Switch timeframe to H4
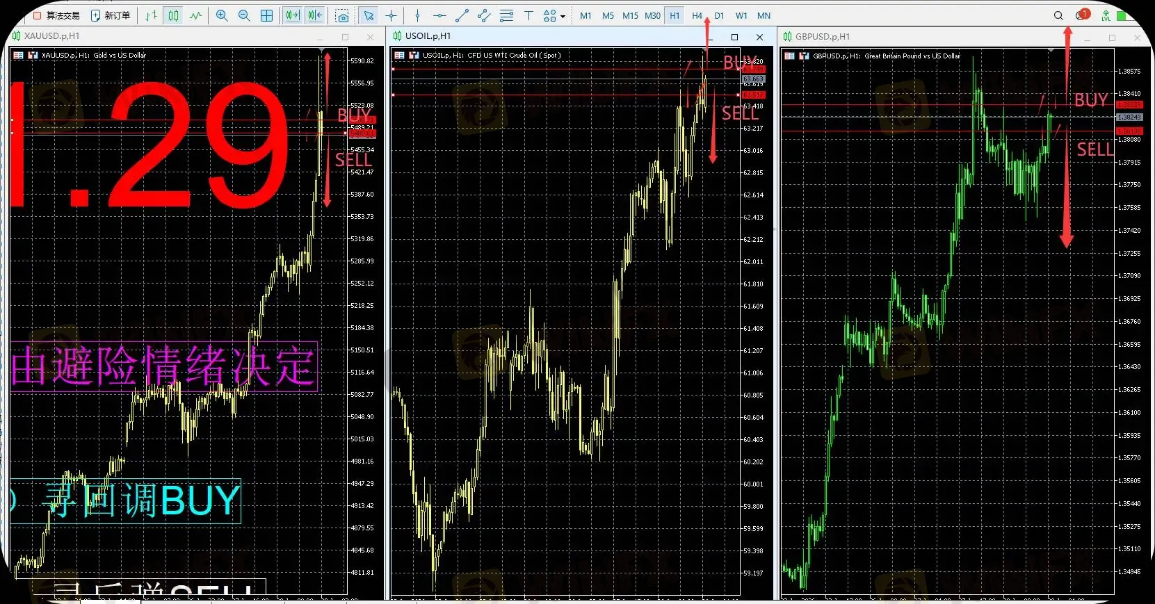 click(697, 15)
